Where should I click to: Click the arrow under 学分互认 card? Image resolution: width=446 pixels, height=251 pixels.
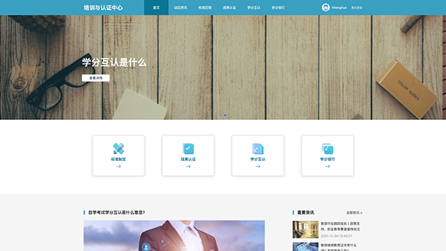258,167
